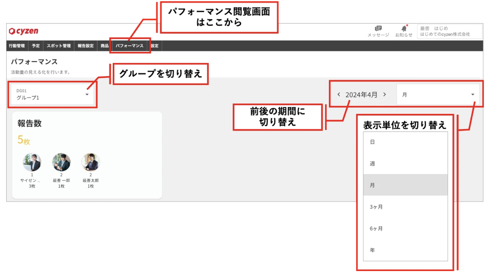The height and width of the screenshot is (276, 492).
Task: Open the 報告設定 menu
Action: click(86, 46)
